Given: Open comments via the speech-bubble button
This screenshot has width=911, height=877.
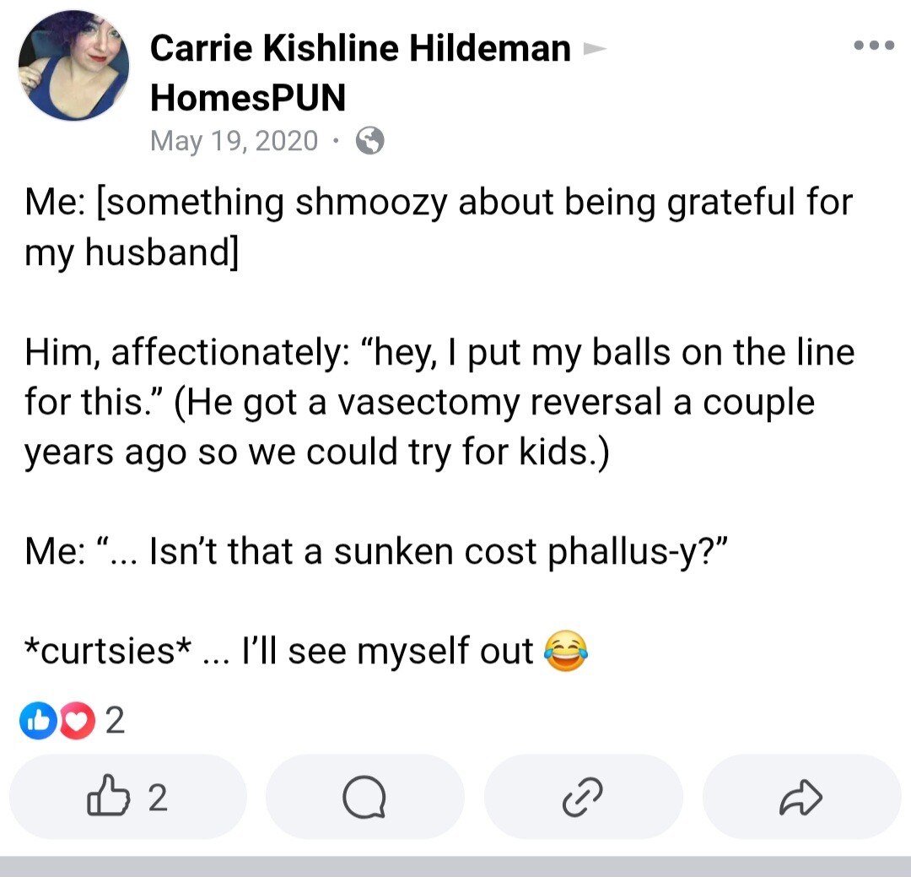Looking at the screenshot, I should 365,796.
